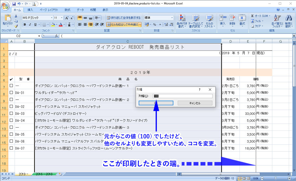Decrease font size with small A
The height and width of the screenshot is (181, 296).
click(x=72, y=18)
